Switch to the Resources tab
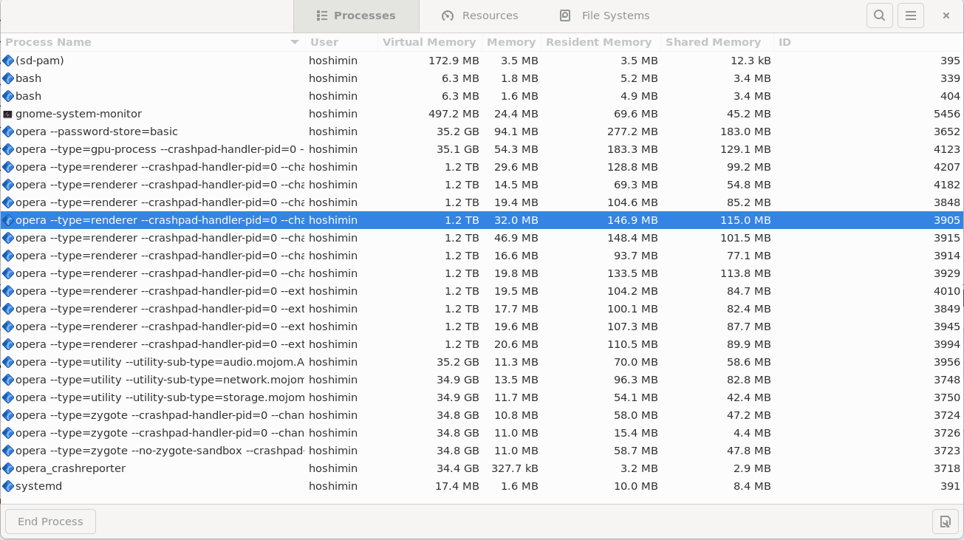Screen dimensions: 964x540 click(479, 16)
